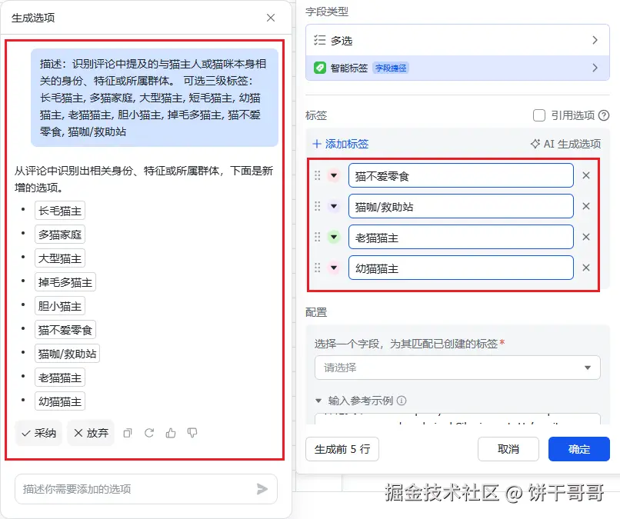
Task: Expand the 智能标签 field shortcut chevron
Action: 595,68
